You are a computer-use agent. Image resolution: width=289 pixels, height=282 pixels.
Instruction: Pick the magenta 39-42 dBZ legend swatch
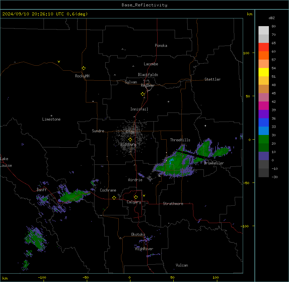point(264,105)
